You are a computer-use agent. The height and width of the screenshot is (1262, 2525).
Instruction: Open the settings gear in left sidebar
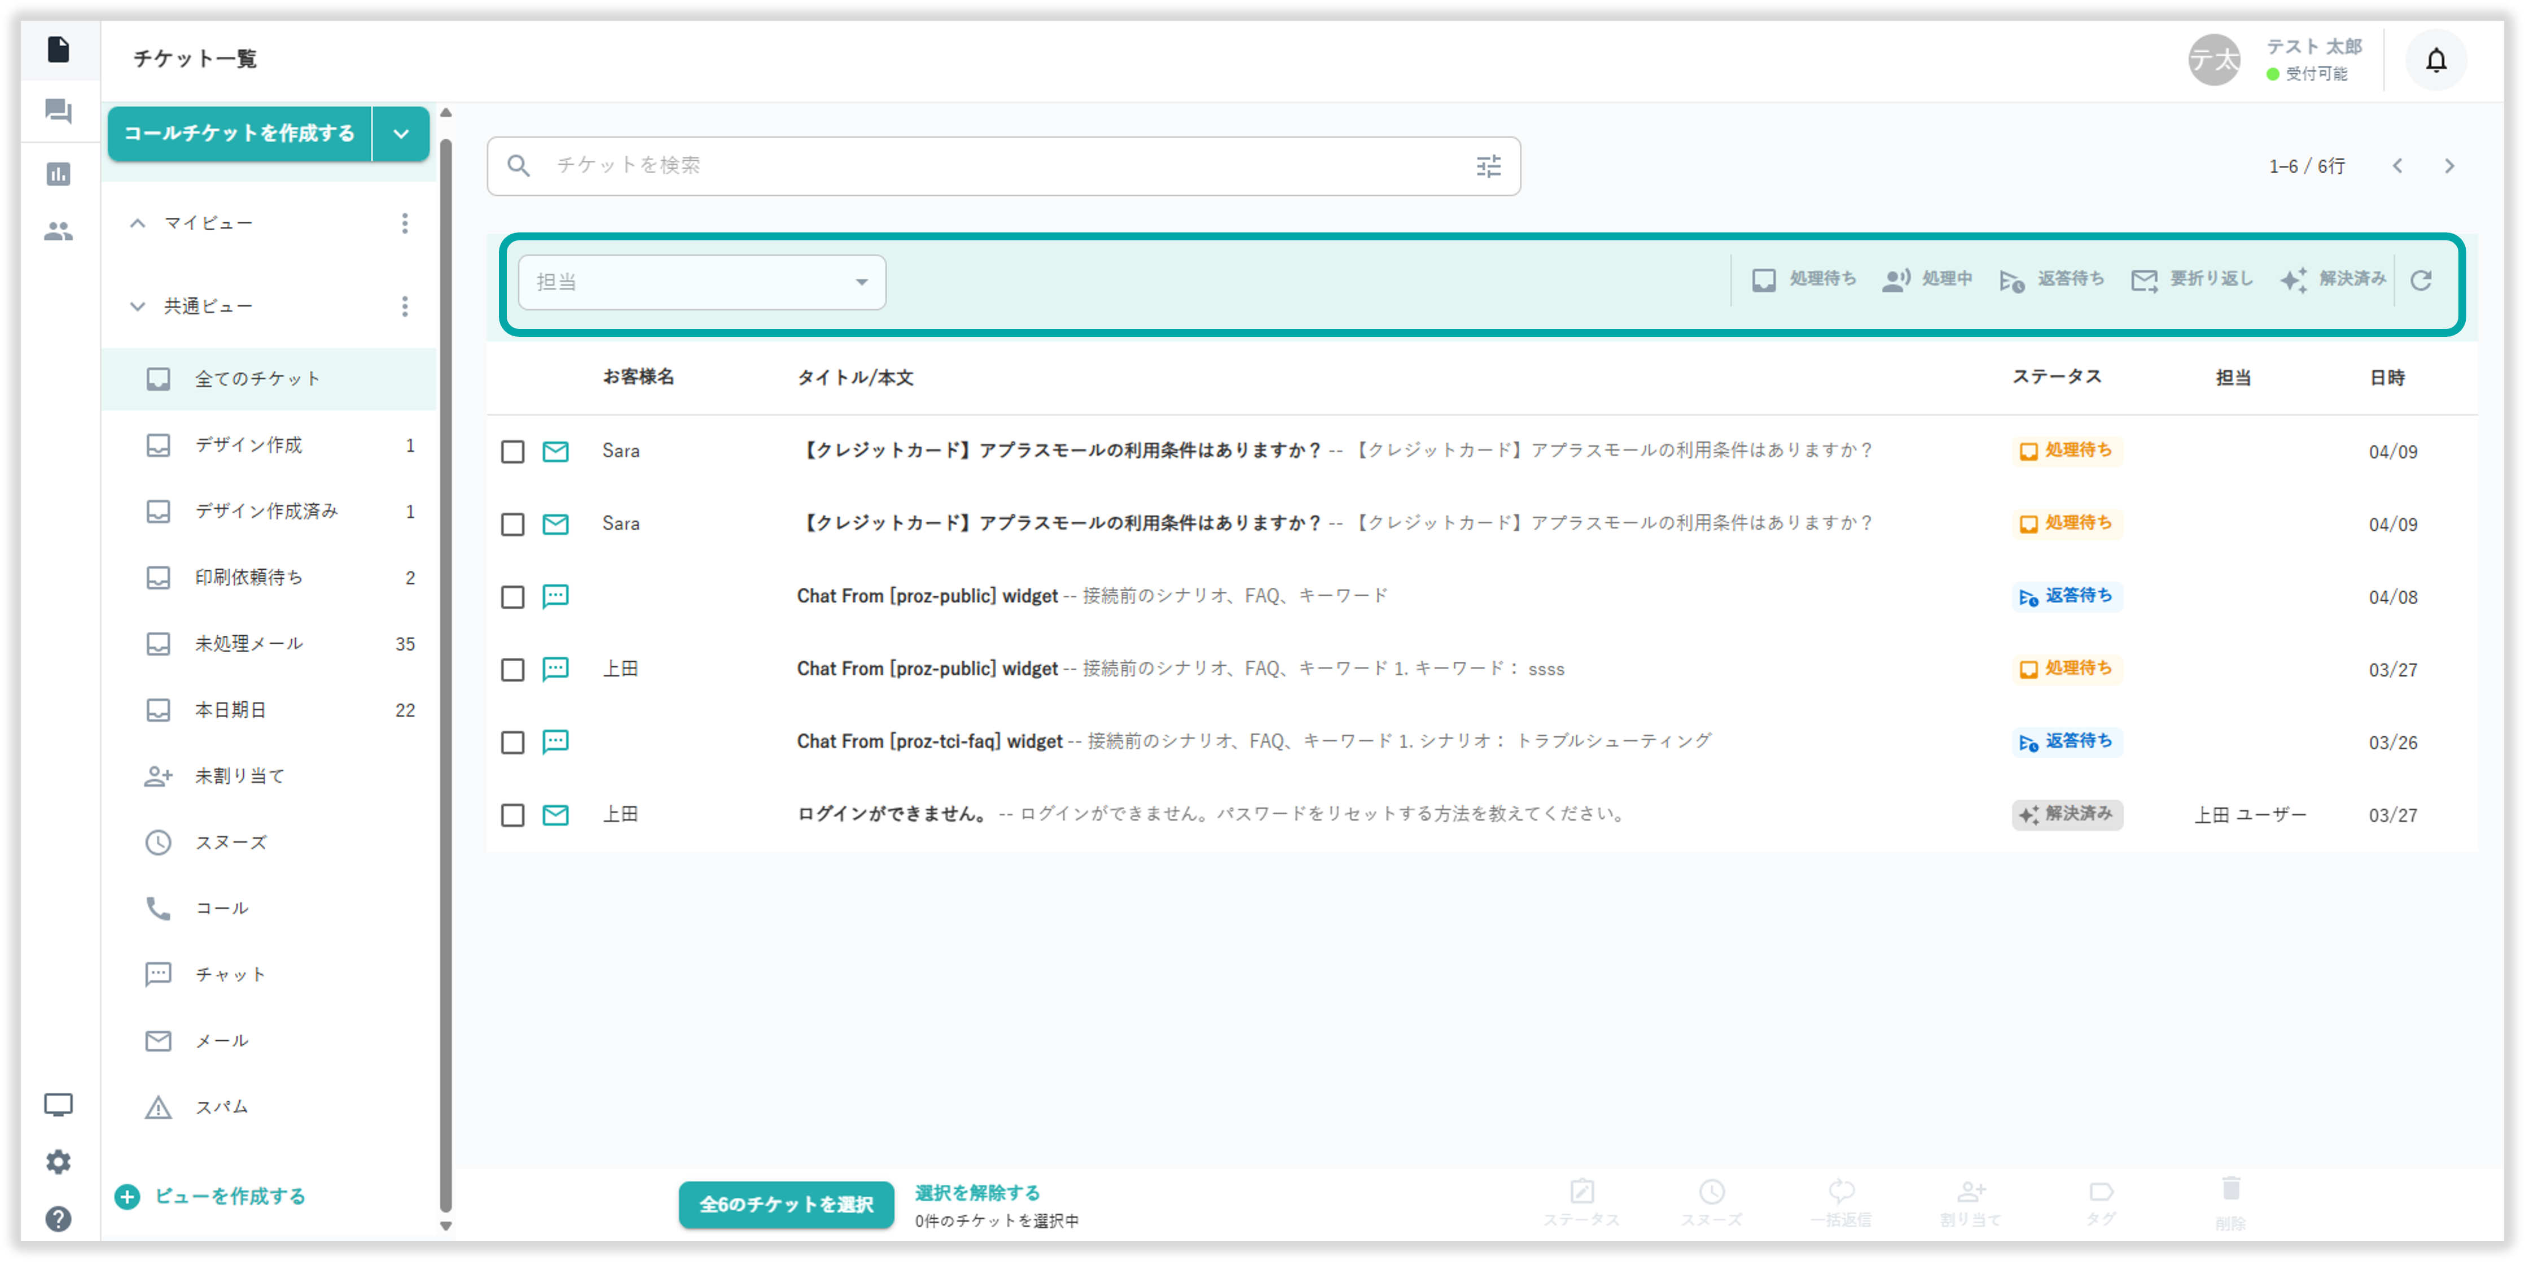(59, 1162)
